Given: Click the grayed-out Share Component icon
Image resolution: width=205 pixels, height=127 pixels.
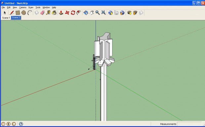Looking at the screenshot, I should 141,13.
